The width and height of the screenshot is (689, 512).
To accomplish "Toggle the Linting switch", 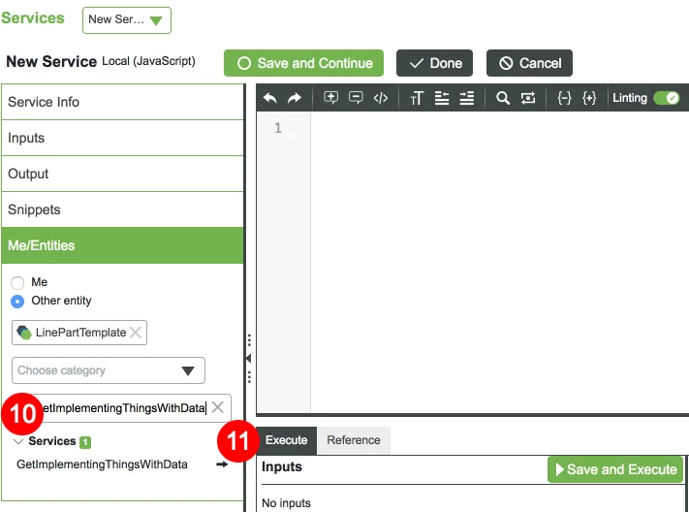I will 666,98.
